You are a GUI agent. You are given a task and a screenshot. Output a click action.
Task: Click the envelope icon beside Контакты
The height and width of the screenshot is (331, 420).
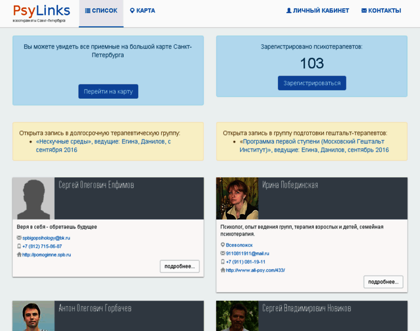point(364,10)
